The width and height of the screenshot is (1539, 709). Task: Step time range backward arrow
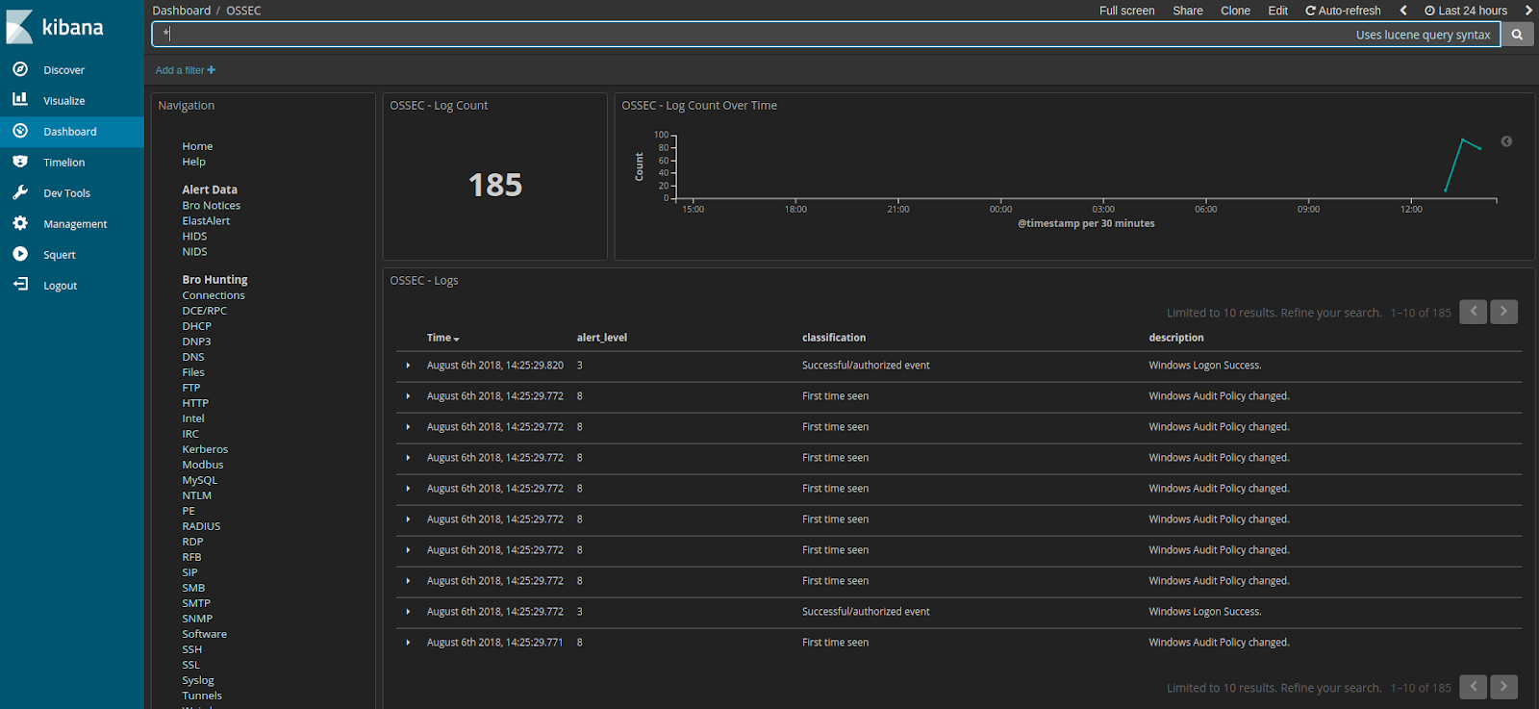point(1403,11)
